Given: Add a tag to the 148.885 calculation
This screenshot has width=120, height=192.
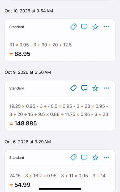Looking at the screenshot, I should click(x=74, y=88).
